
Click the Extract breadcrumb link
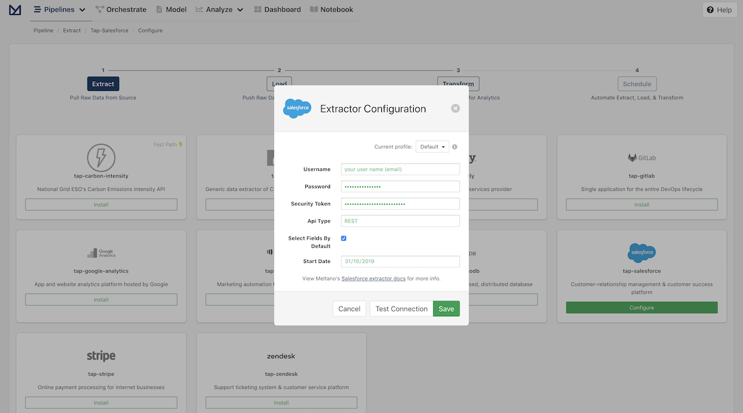[x=71, y=31]
